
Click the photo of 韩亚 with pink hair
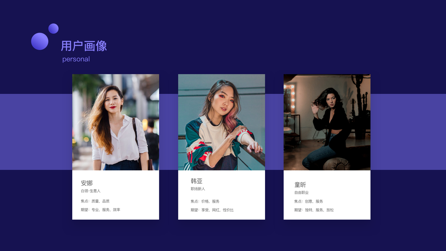[222, 122]
